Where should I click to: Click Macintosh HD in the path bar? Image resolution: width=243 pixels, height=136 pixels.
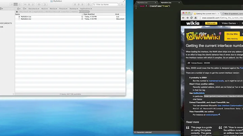[x=26, y=11]
